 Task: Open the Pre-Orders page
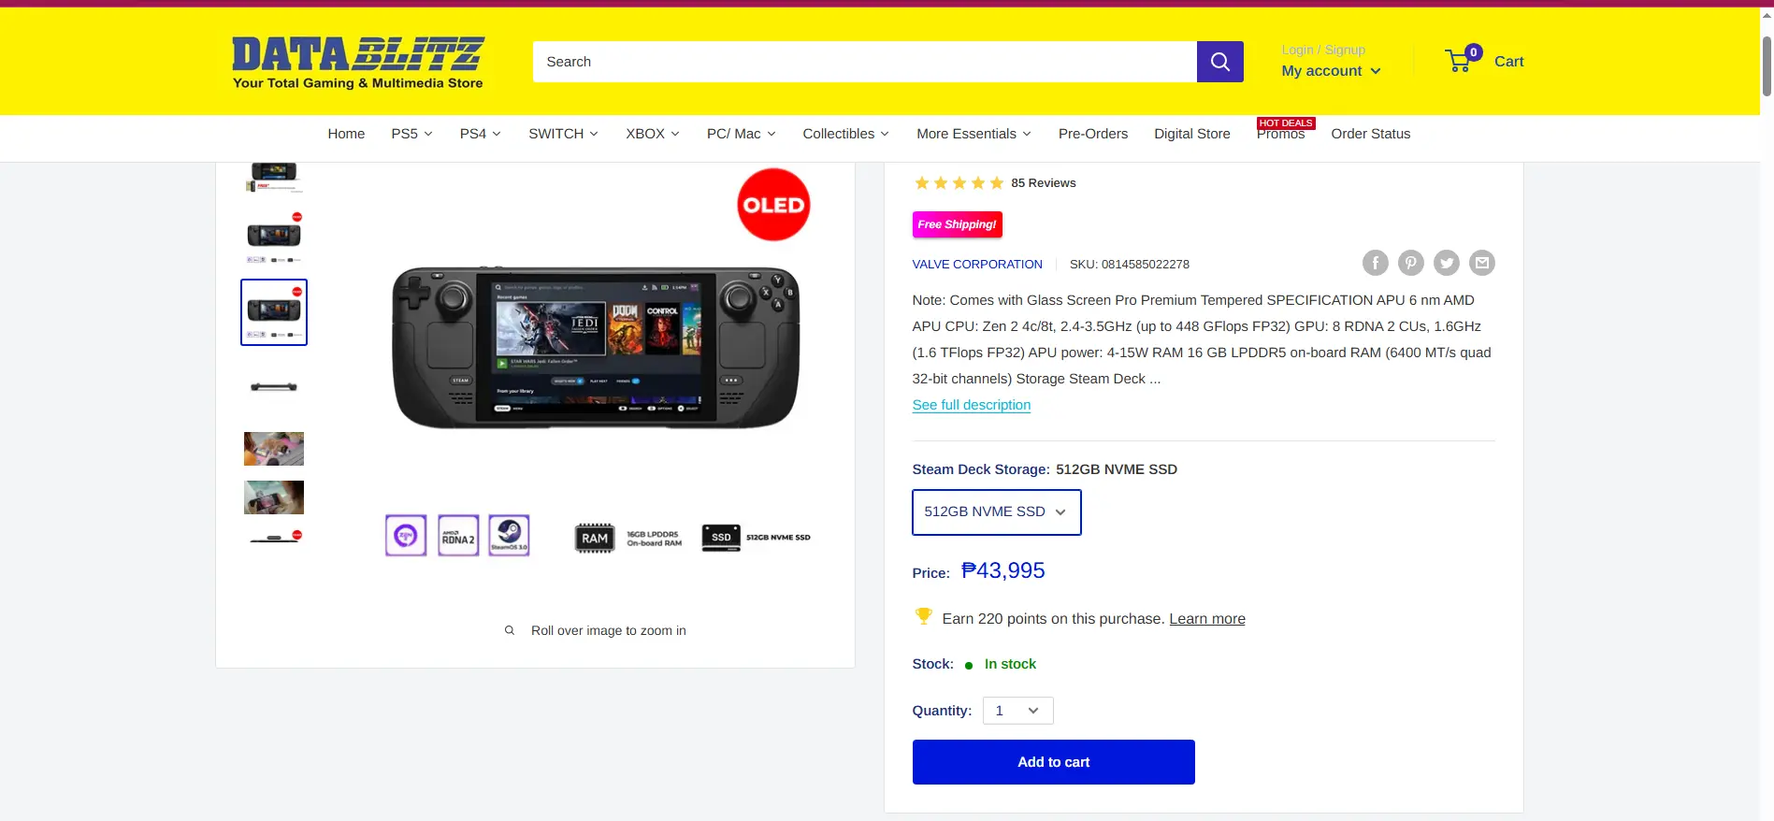tap(1092, 134)
